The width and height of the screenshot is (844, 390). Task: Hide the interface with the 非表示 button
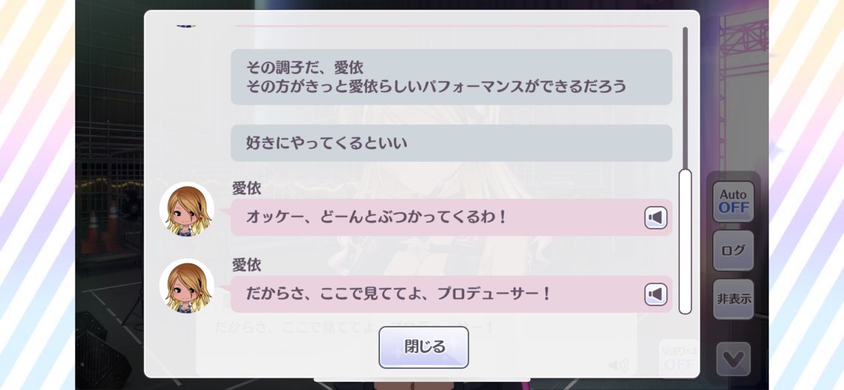733,299
